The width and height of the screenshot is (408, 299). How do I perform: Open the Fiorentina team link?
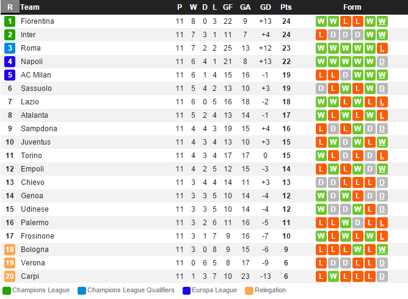[x=37, y=21]
